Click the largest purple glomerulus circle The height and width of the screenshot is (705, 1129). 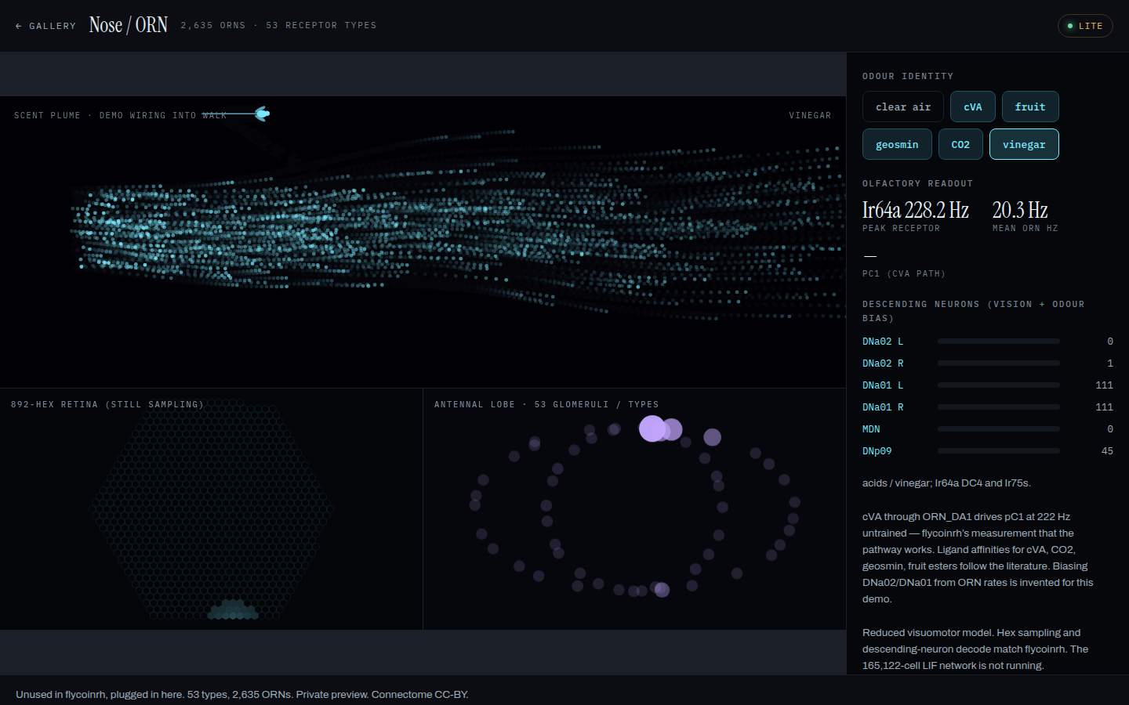point(652,428)
